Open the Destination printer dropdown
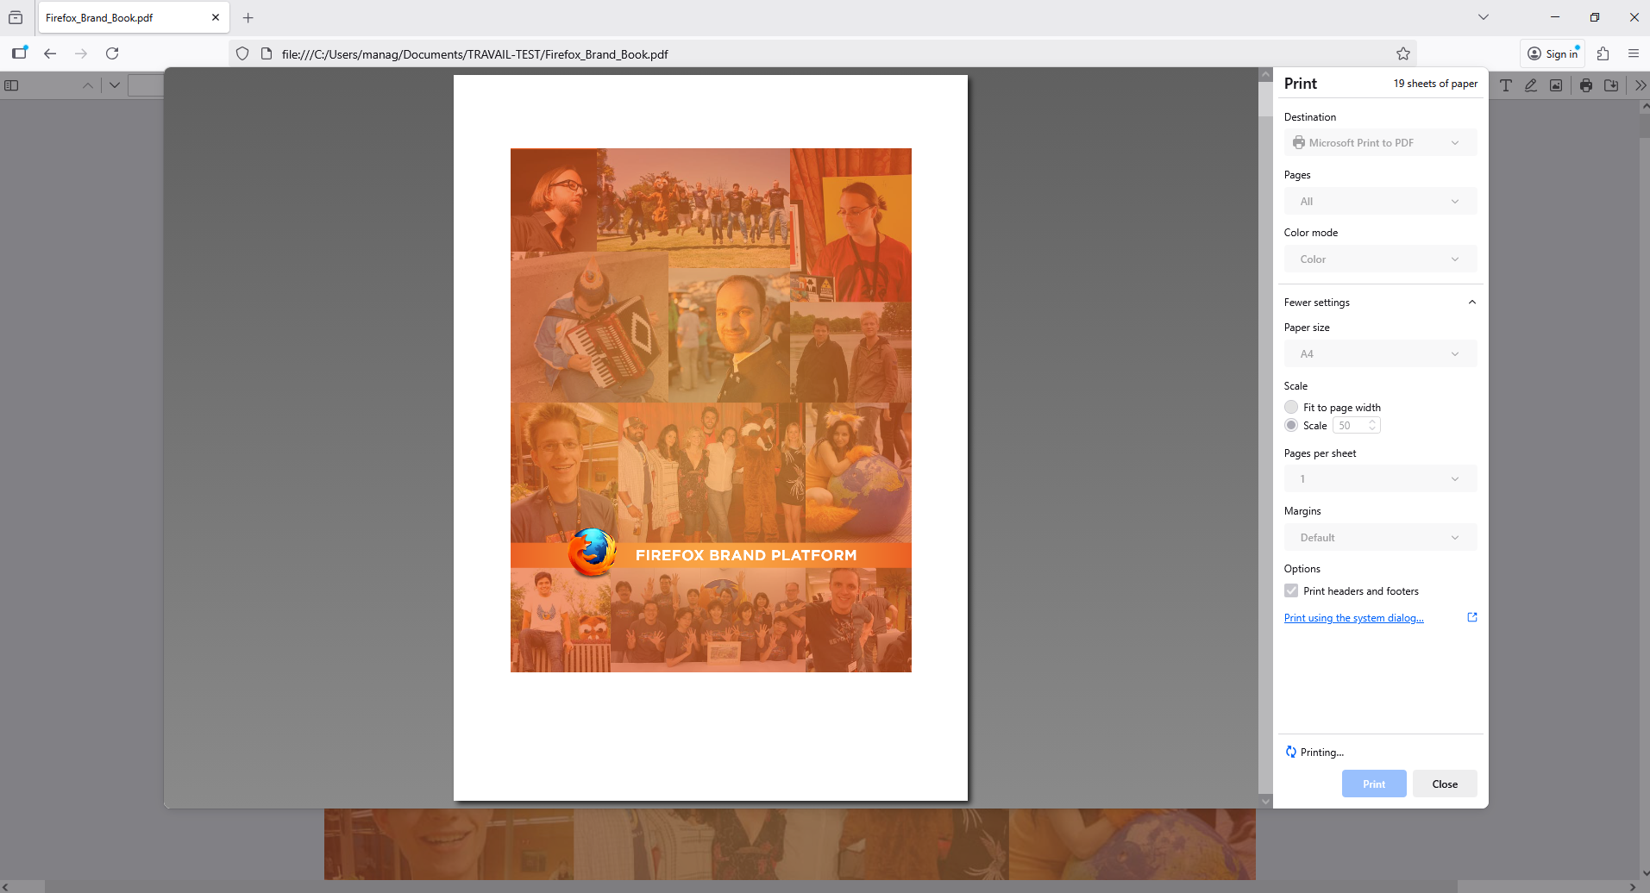Screen dimensions: 1650x893 [x=1380, y=143]
